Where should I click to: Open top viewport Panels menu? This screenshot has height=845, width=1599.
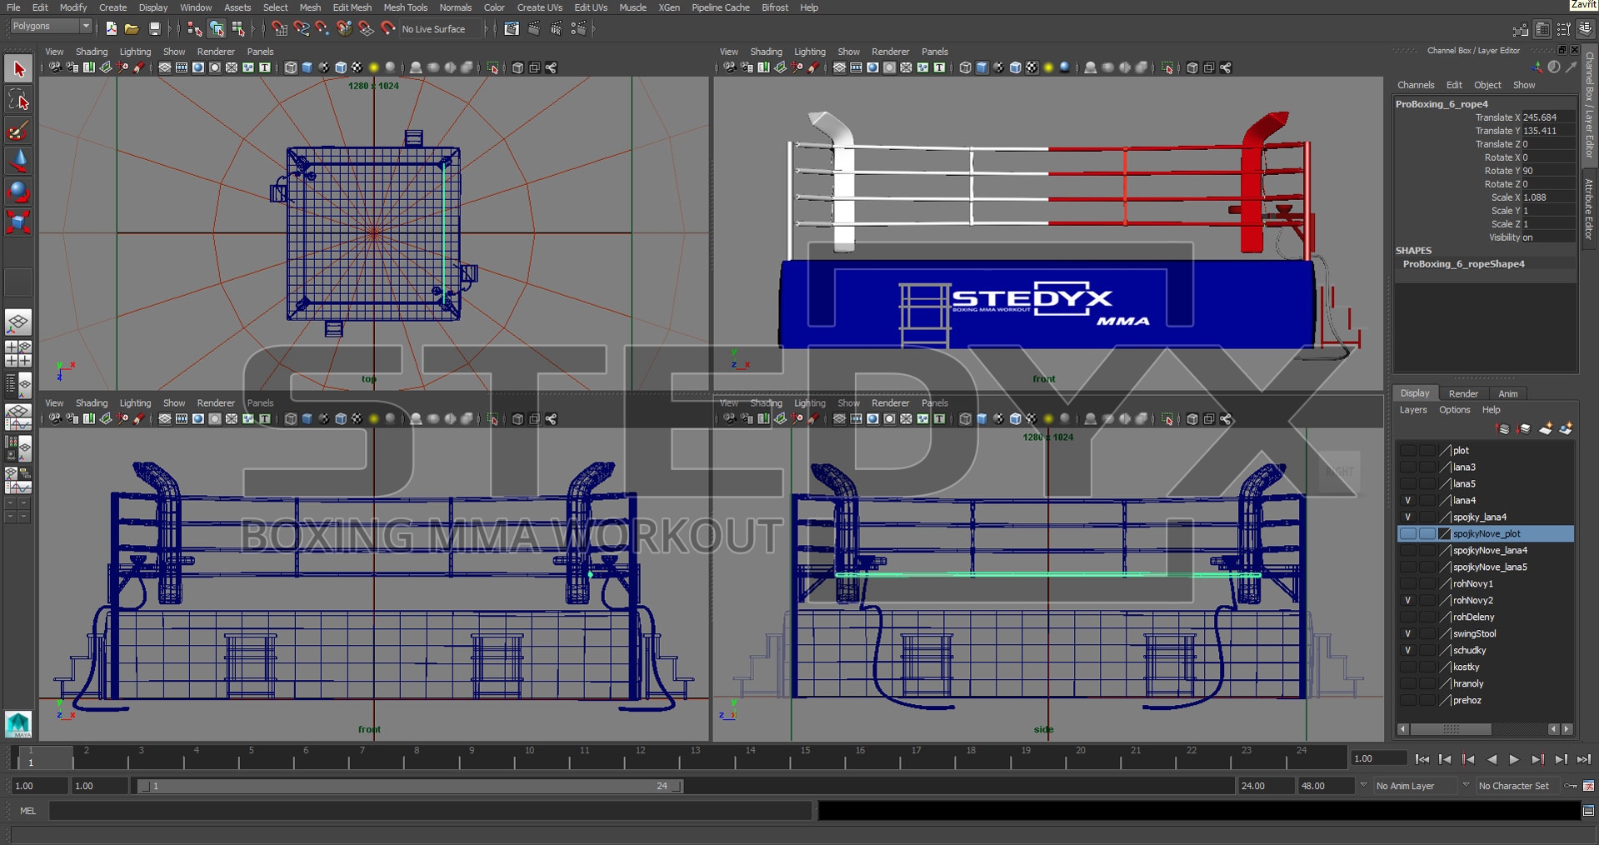[x=260, y=52]
